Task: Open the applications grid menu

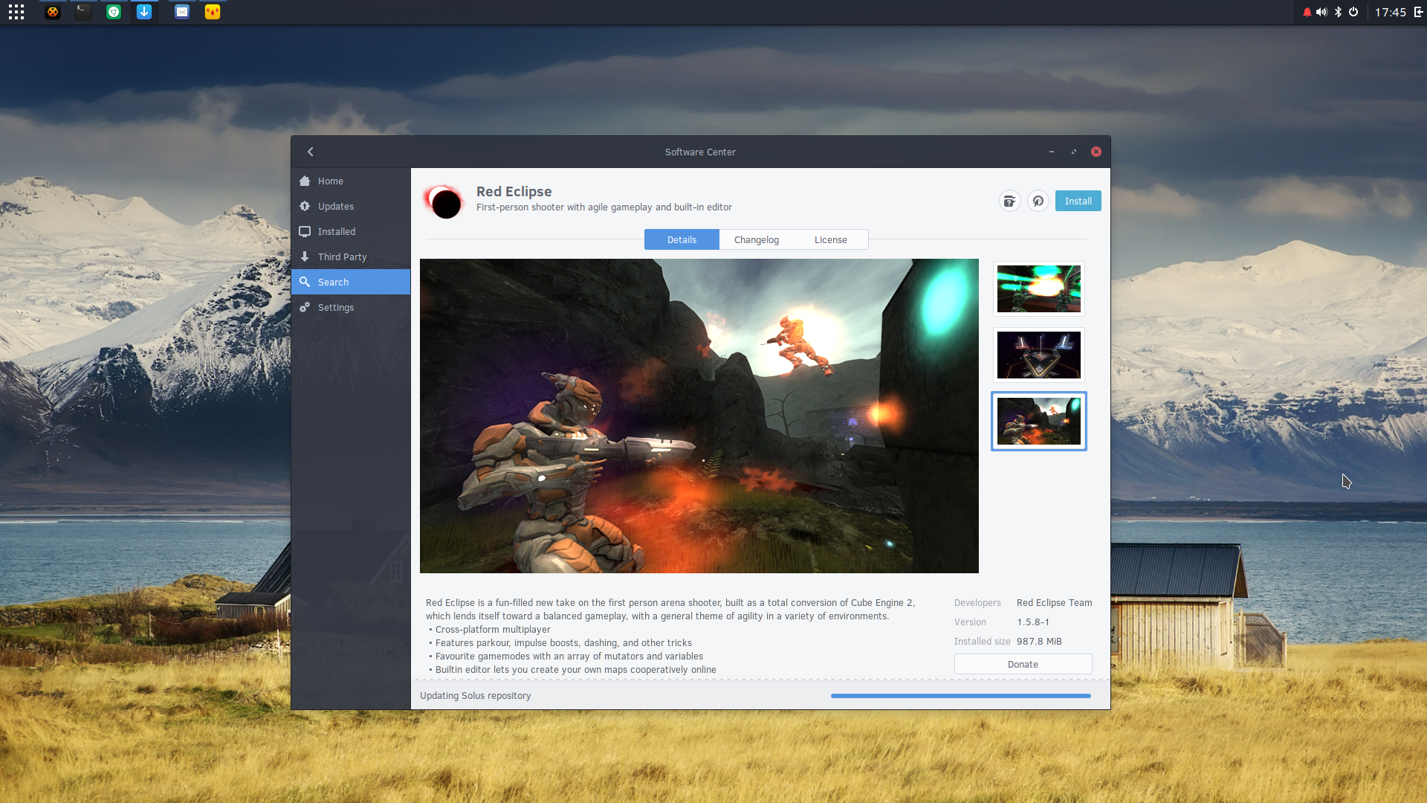Action: coord(16,12)
